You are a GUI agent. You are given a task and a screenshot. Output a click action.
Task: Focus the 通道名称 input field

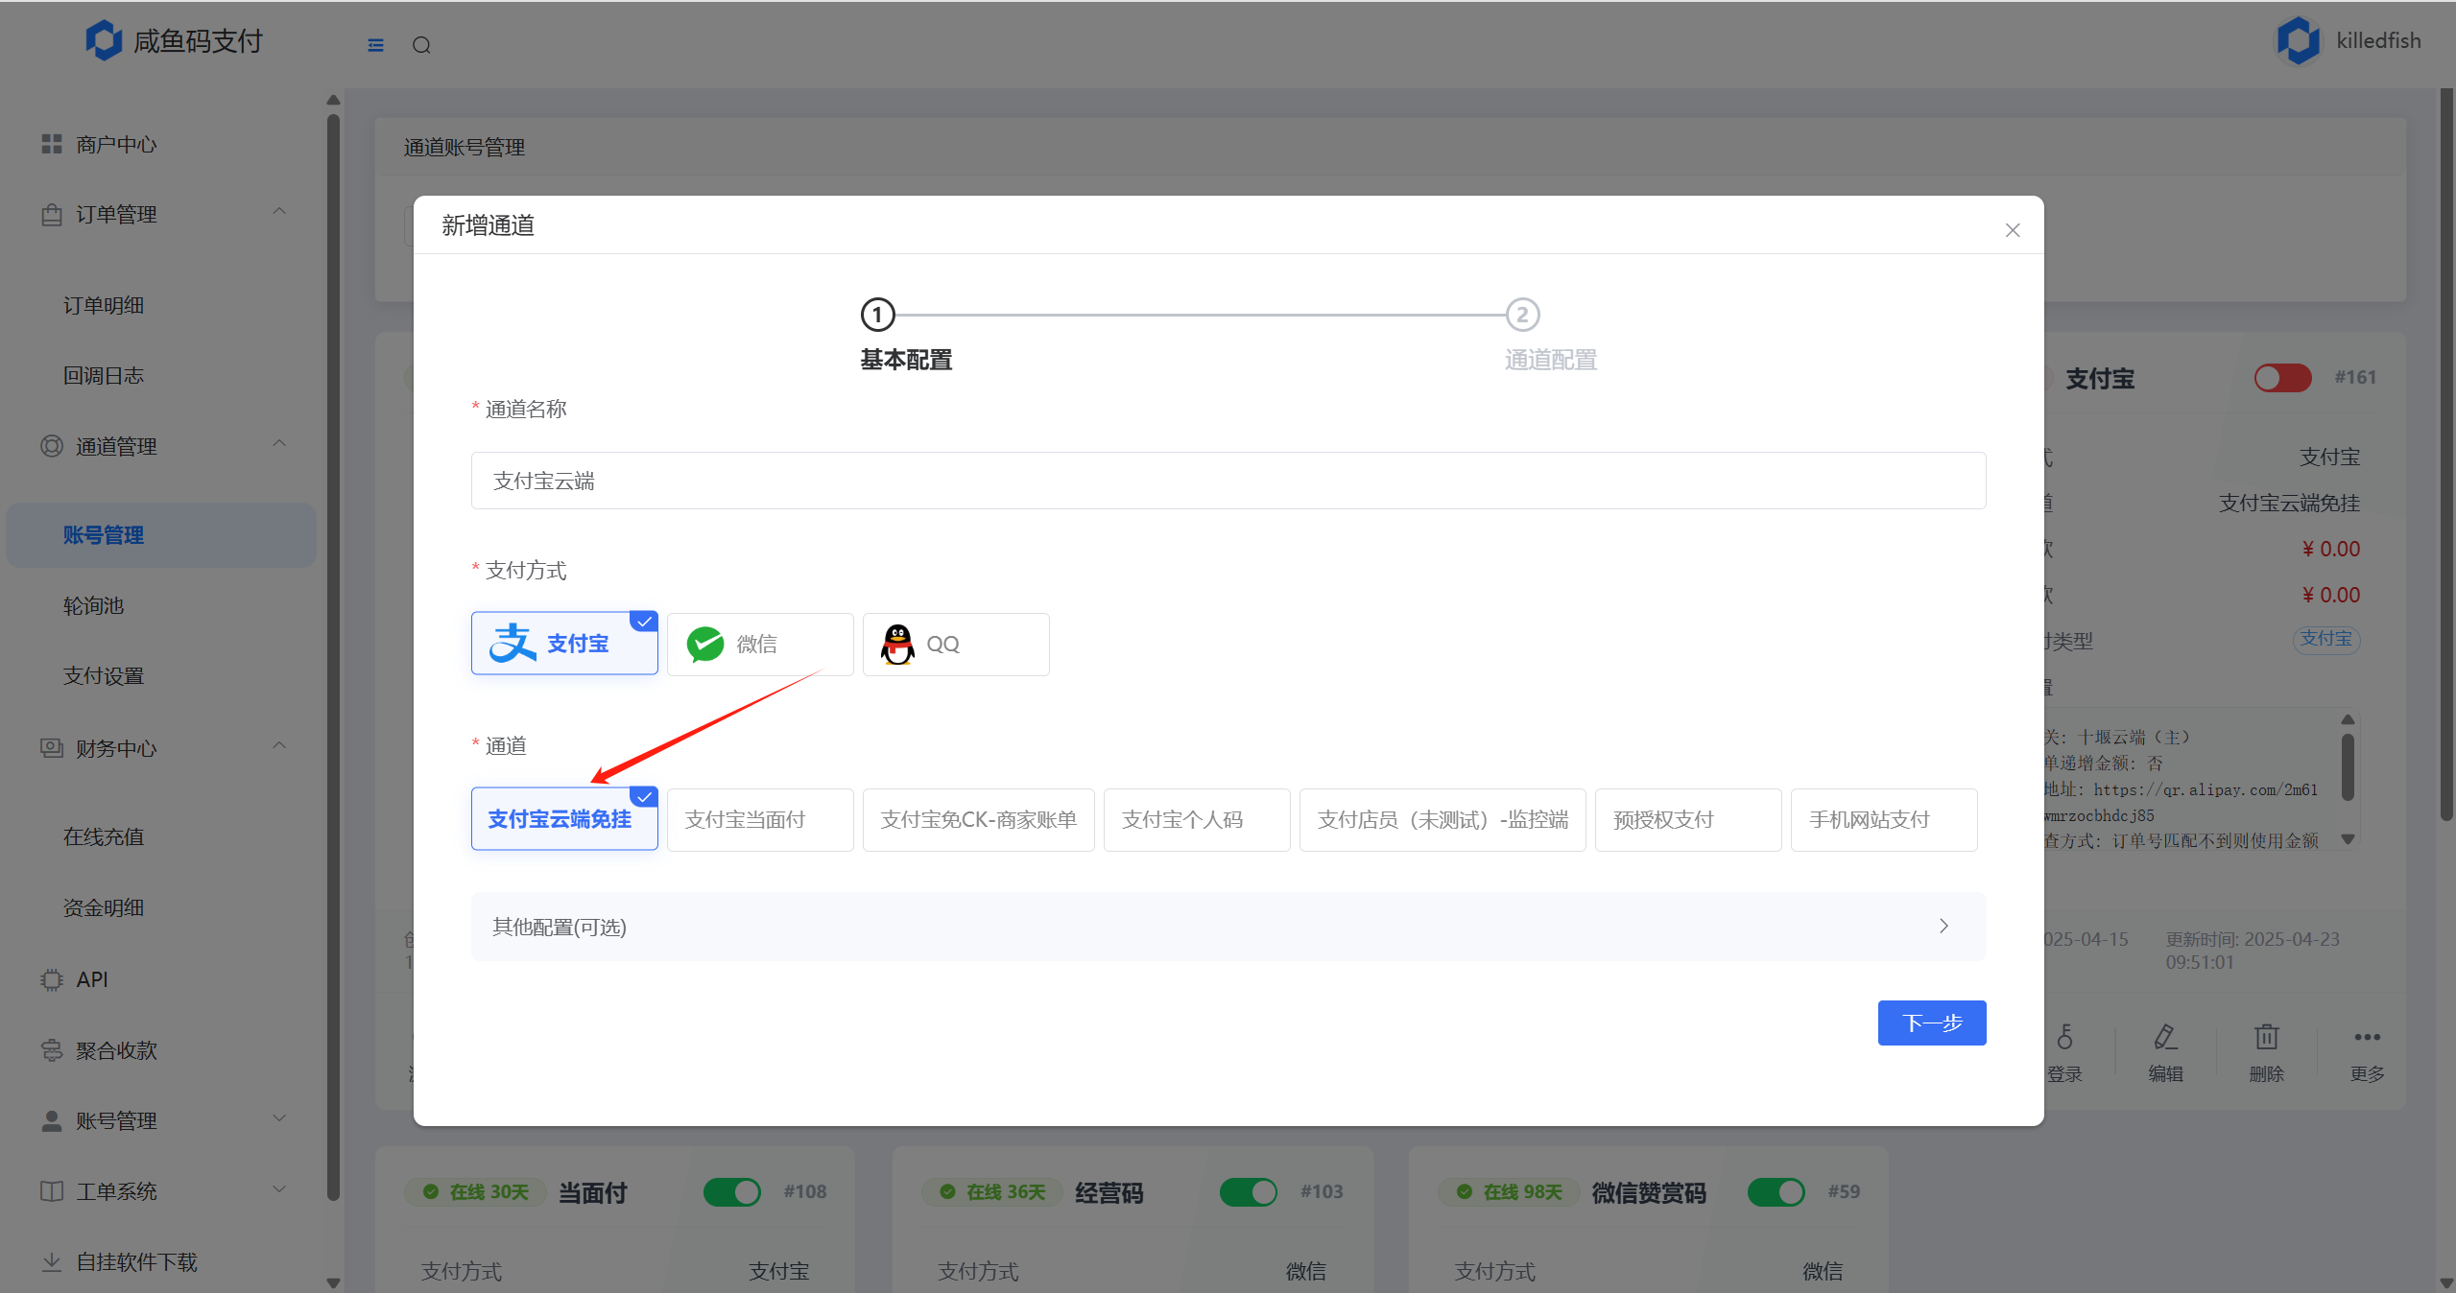1228,481
